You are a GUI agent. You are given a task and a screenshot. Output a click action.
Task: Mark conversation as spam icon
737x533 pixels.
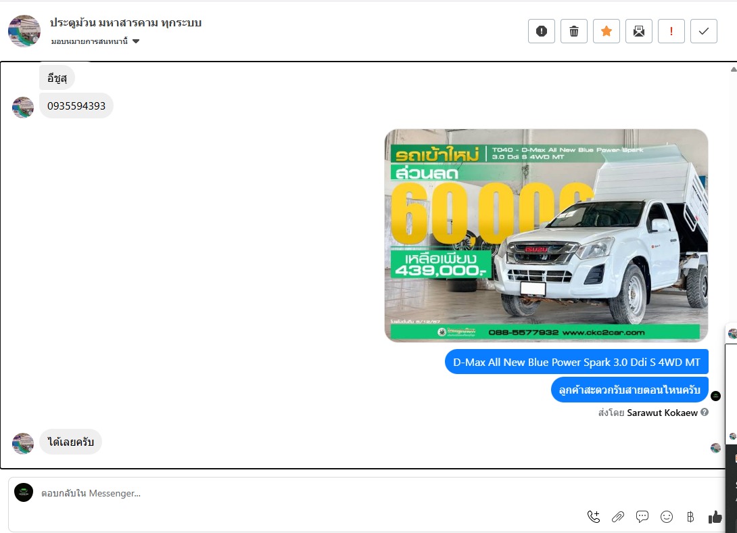click(542, 31)
